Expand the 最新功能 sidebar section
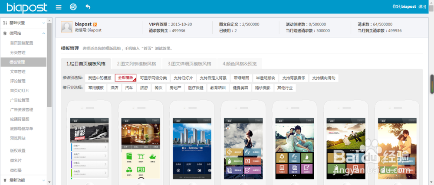The height and width of the screenshot is (185, 434). pos(43,180)
